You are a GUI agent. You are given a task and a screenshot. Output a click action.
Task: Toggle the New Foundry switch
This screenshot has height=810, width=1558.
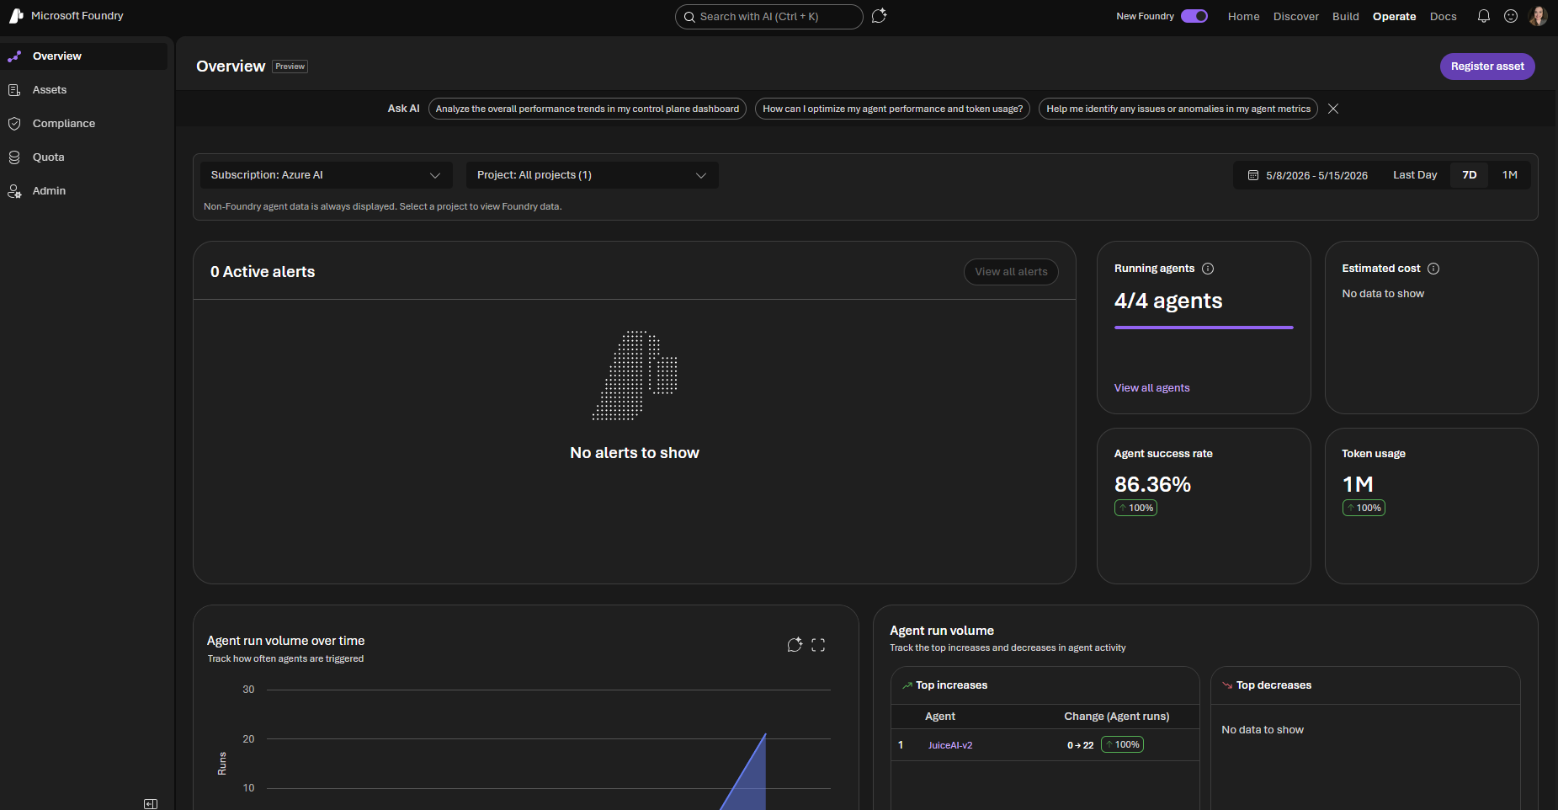click(1194, 16)
